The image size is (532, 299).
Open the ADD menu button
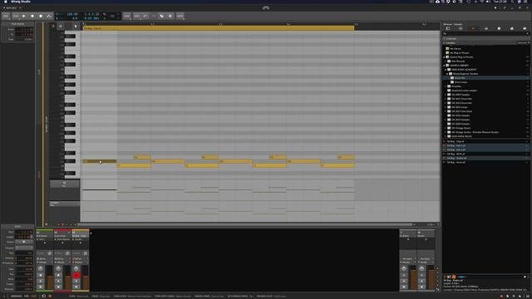[127, 16]
